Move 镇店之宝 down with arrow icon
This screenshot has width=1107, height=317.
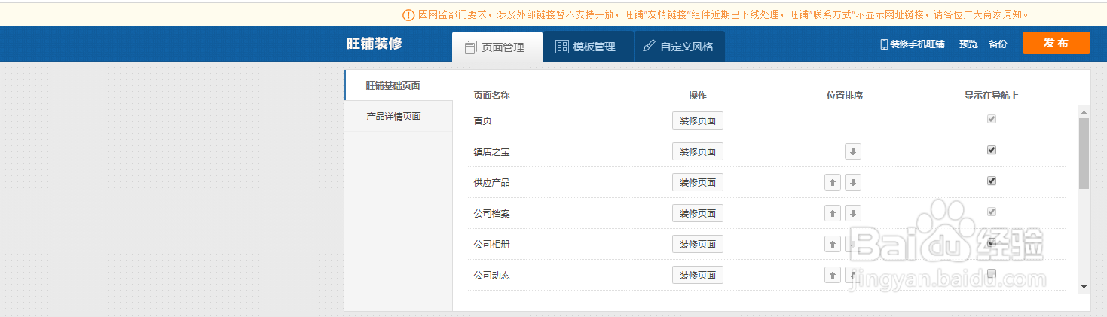tap(852, 151)
